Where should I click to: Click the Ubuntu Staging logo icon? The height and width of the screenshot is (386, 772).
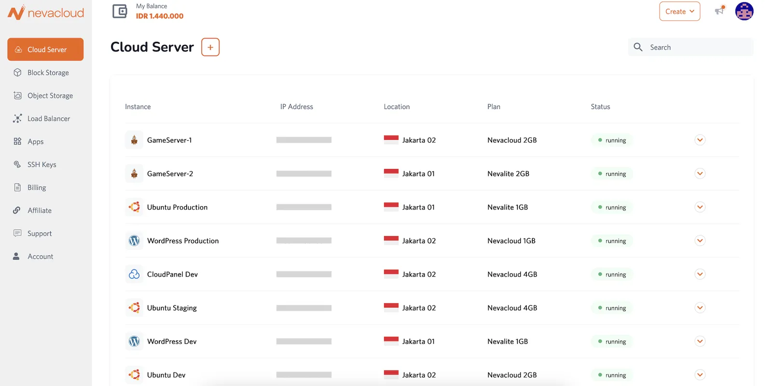click(134, 308)
